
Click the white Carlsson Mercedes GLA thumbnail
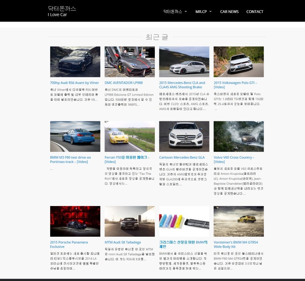point(184,136)
